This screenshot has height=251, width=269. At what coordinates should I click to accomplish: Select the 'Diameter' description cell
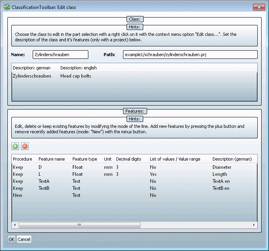pos(222,167)
